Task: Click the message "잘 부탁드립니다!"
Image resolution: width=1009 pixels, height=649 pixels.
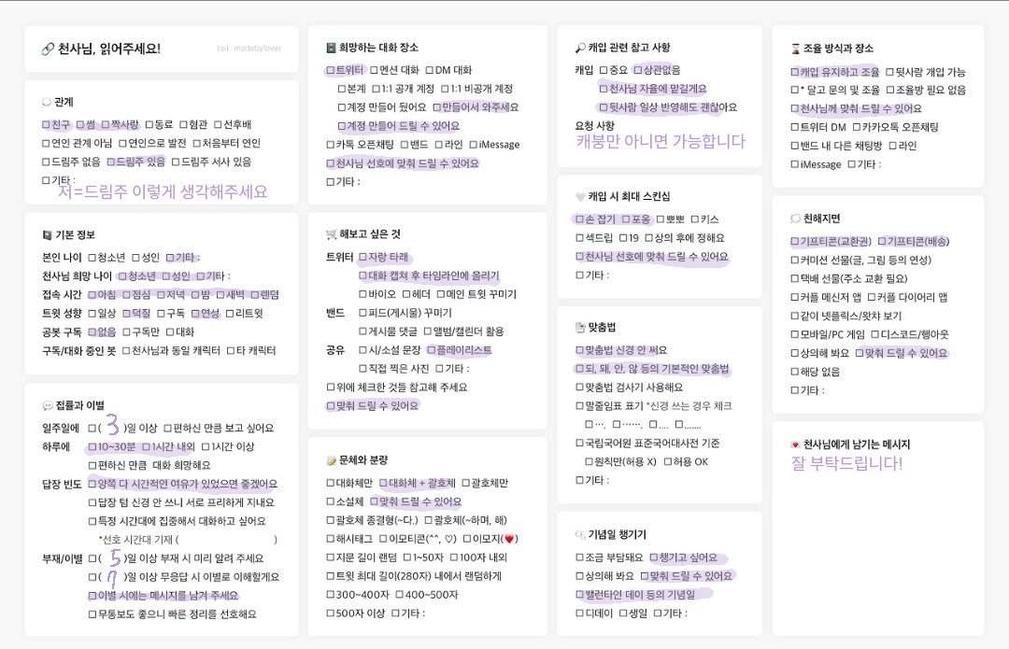Action: point(846,464)
